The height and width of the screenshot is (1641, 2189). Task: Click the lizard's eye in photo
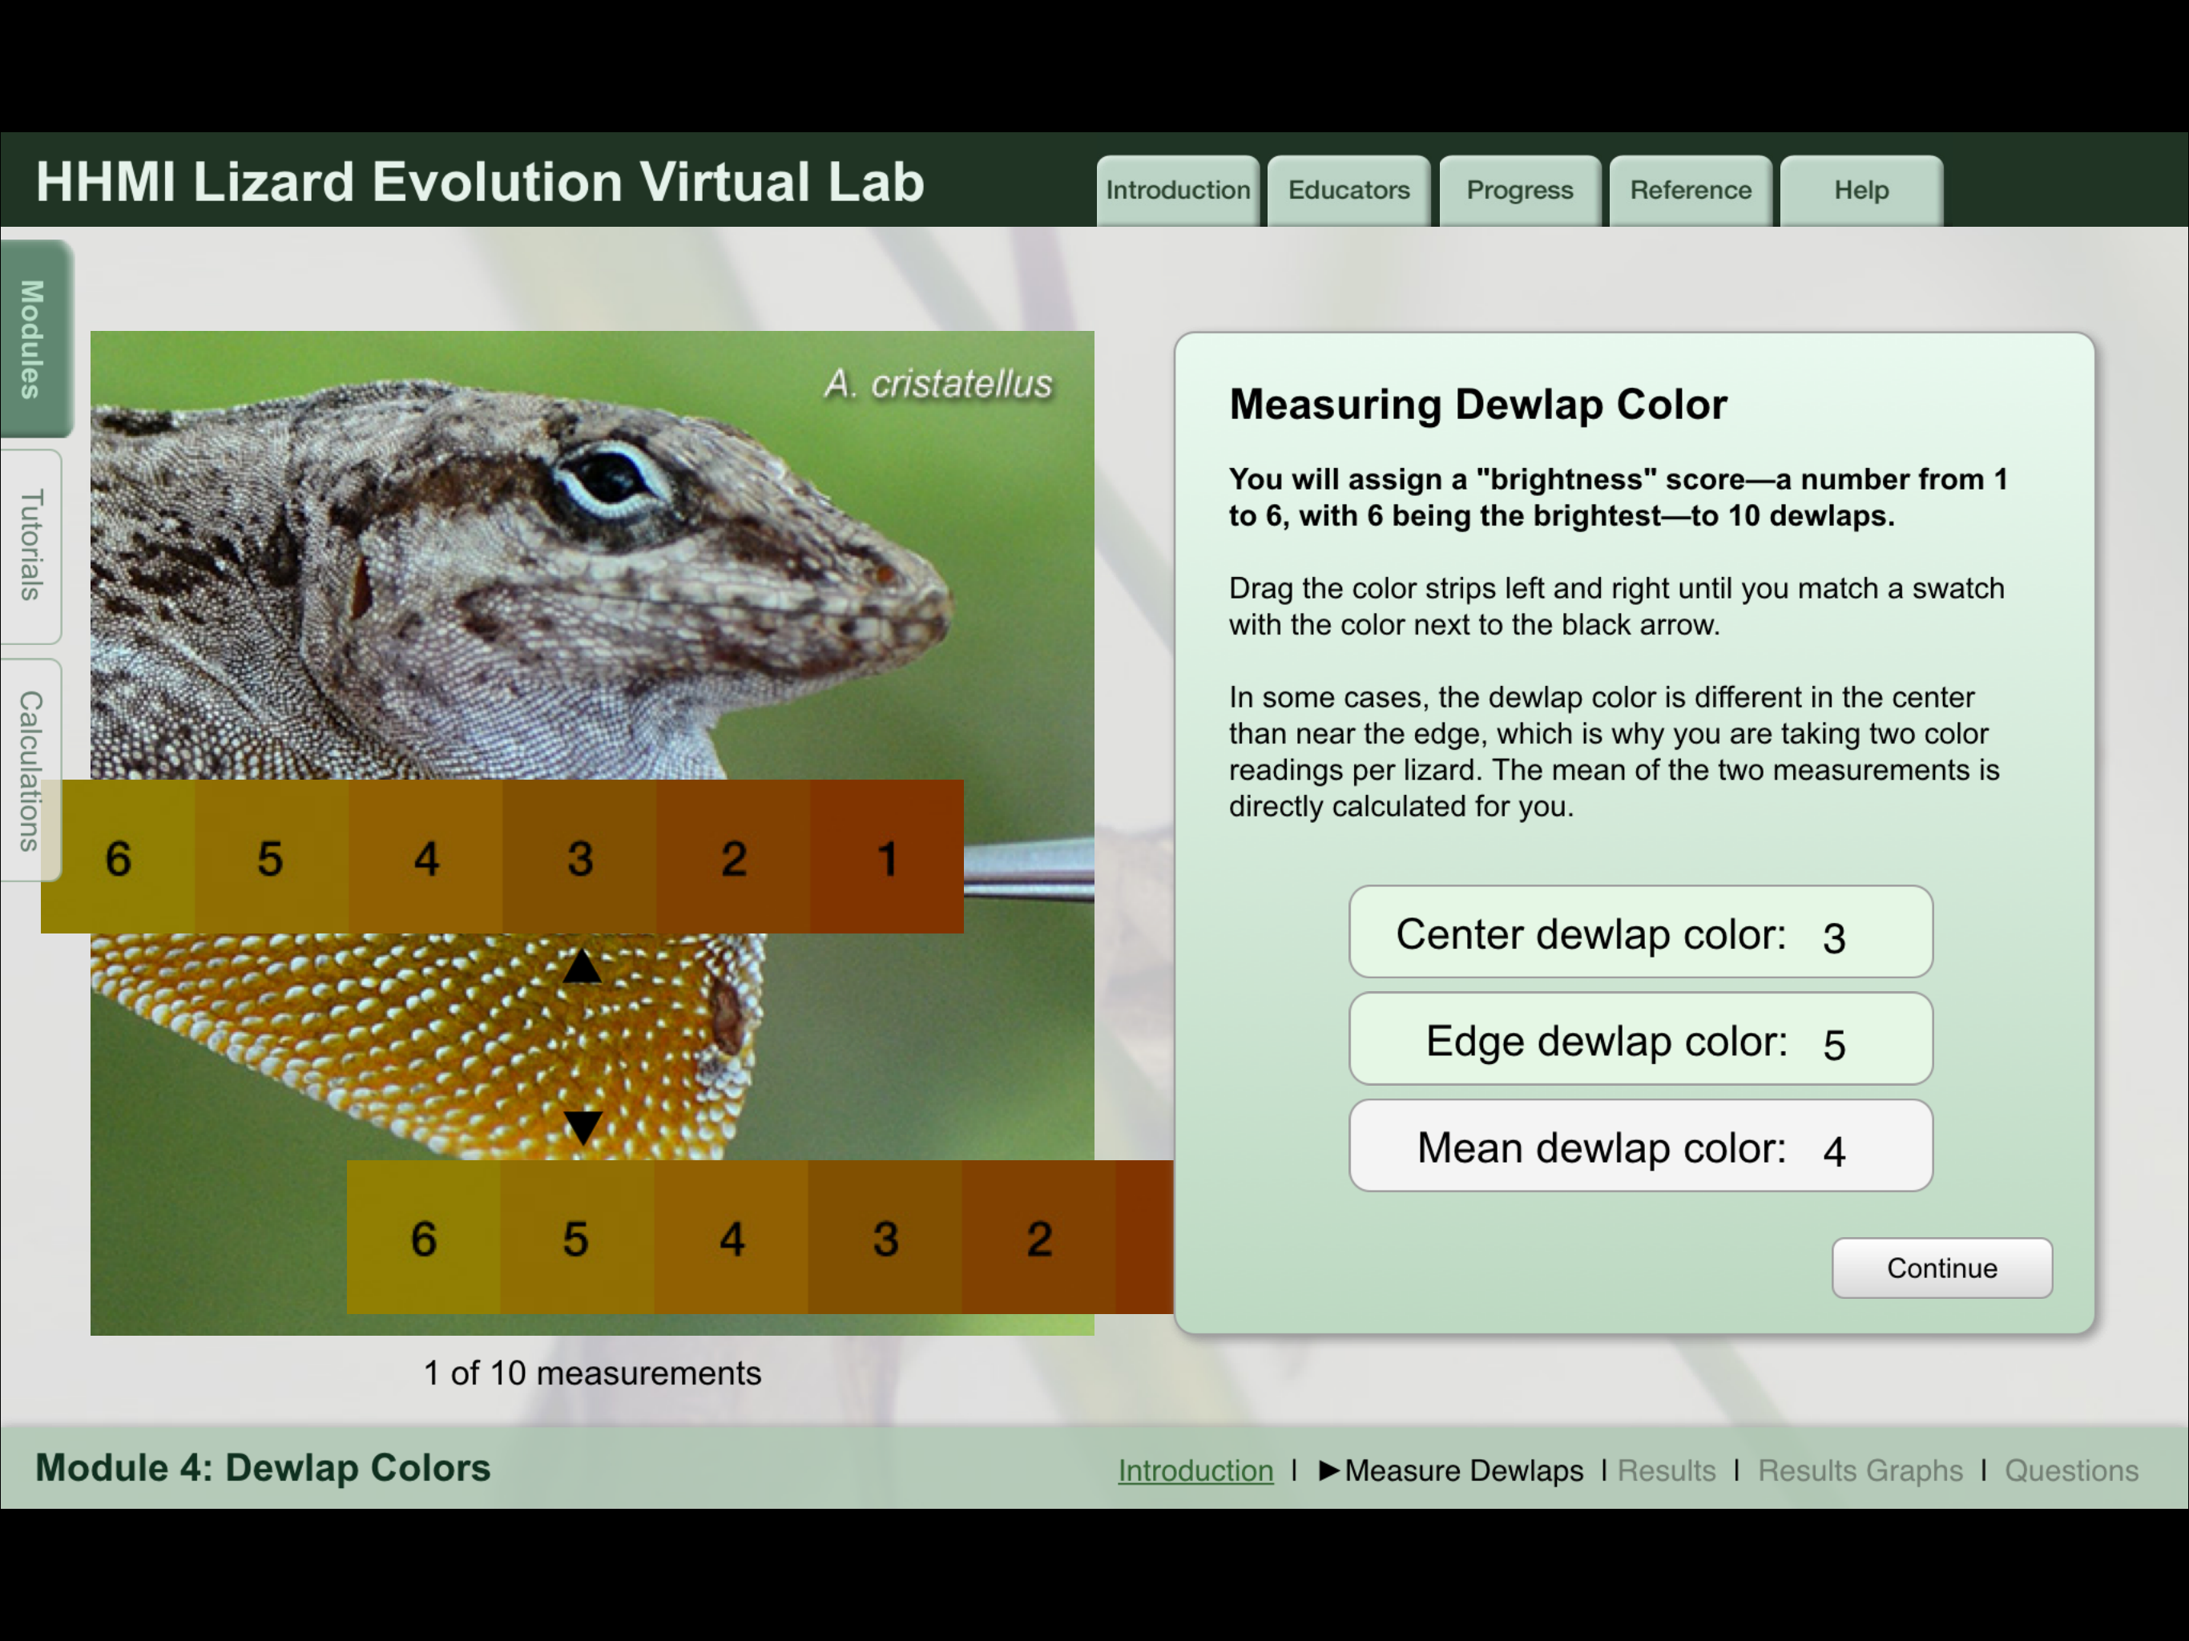607,479
